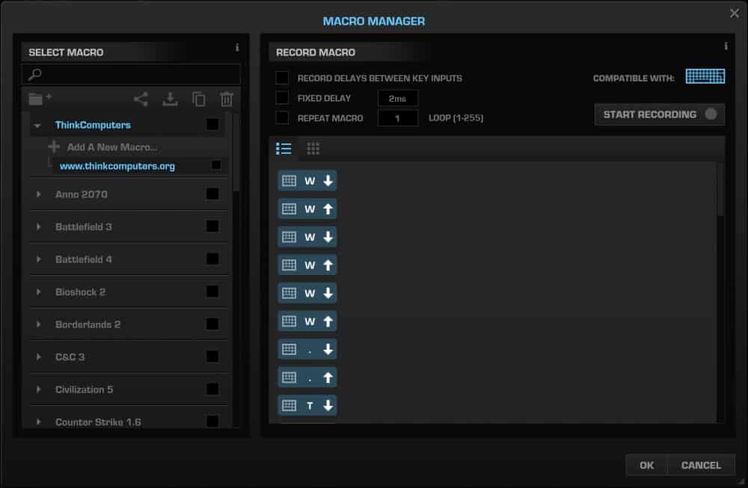Click Add A New Macro text
Screen dimensions: 748x488
112,146
